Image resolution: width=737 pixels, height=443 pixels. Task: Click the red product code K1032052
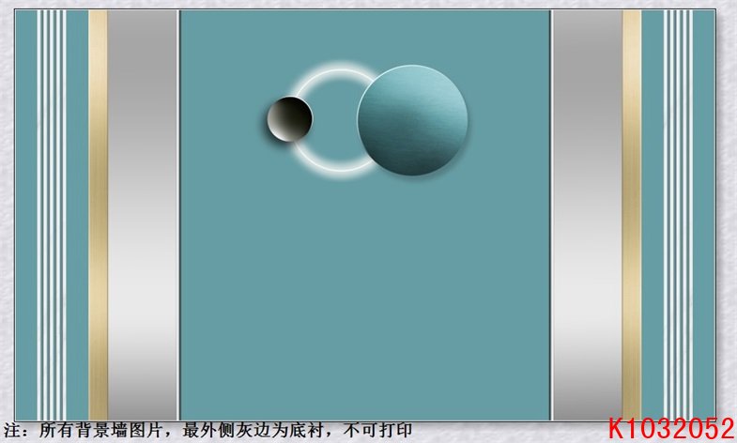click(671, 428)
